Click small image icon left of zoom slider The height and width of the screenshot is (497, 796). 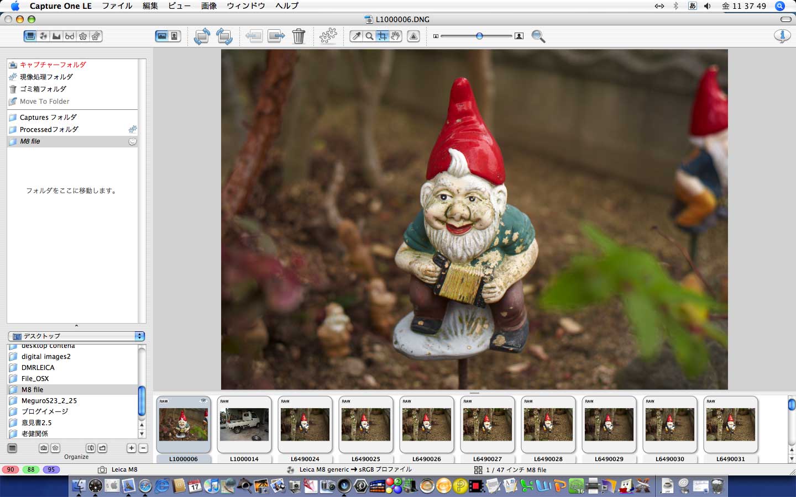pos(436,36)
